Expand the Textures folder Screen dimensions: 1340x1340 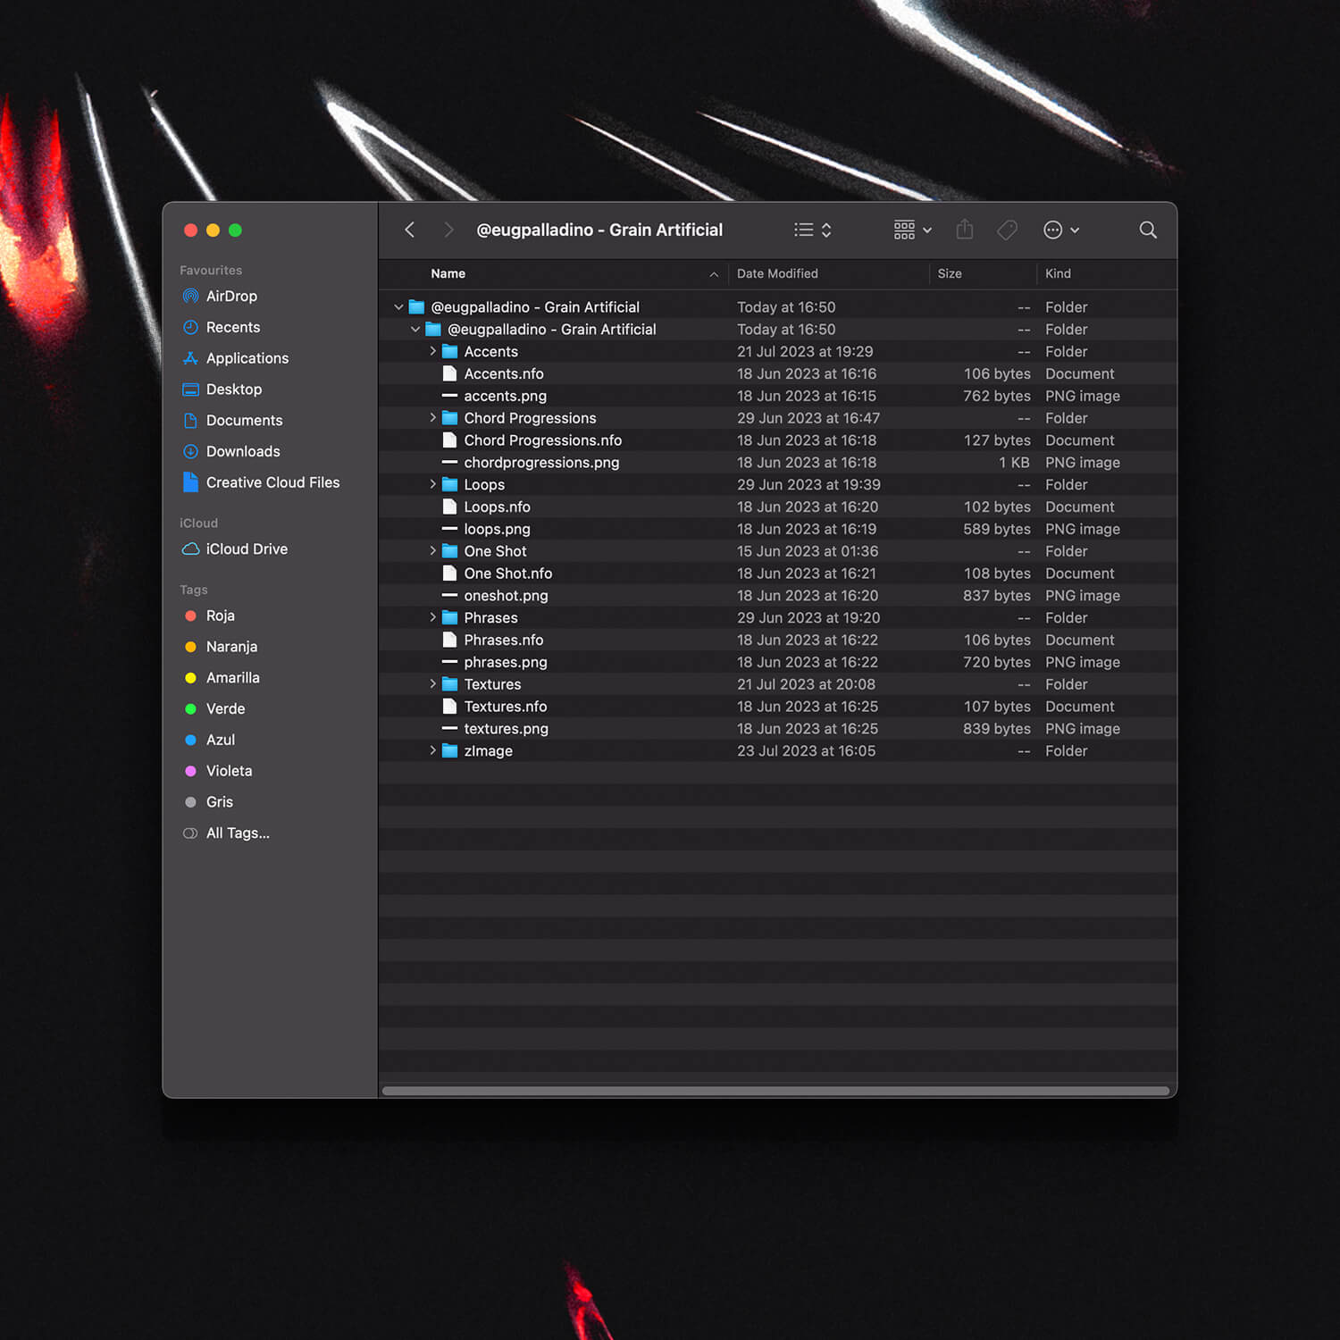pyautogui.click(x=432, y=683)
